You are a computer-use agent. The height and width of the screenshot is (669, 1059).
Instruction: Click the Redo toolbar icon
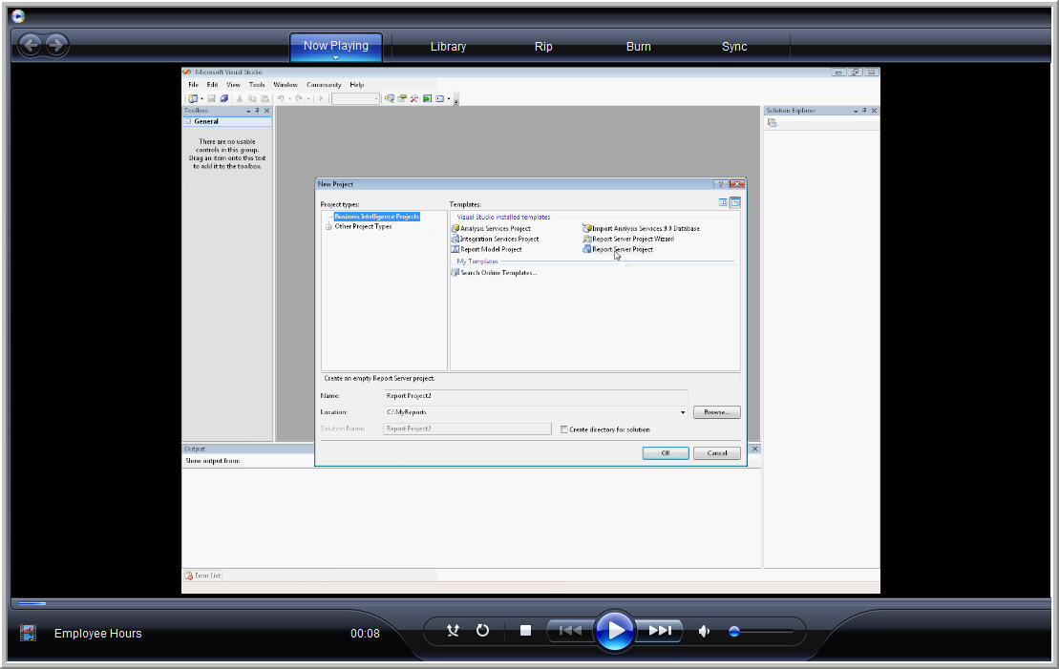[x=299, y=98]
